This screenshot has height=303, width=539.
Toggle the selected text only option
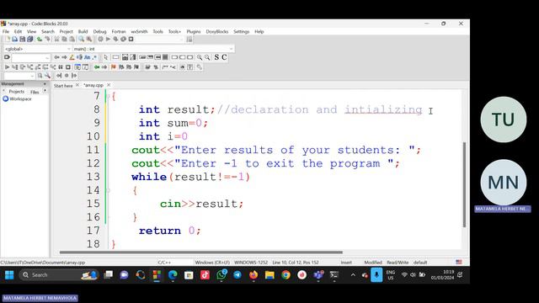point(79,57)
